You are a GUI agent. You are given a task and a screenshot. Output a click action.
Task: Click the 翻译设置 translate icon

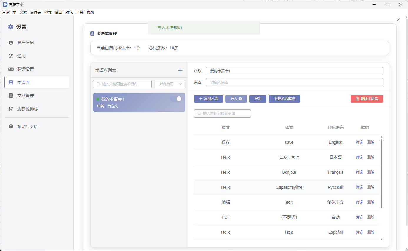pyautogui.click(x=11, y=69)
